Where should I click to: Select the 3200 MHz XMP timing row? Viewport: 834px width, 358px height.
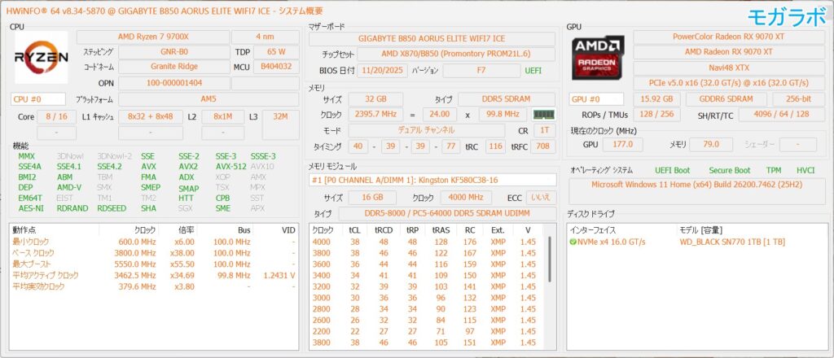424,287
